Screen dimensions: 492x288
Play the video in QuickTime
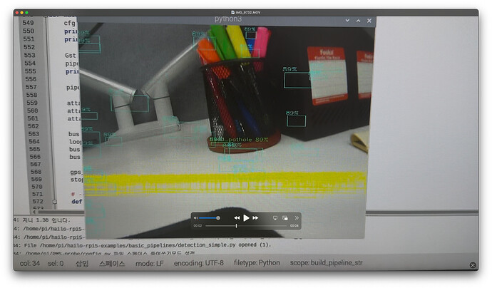click(x=246, y=217)
